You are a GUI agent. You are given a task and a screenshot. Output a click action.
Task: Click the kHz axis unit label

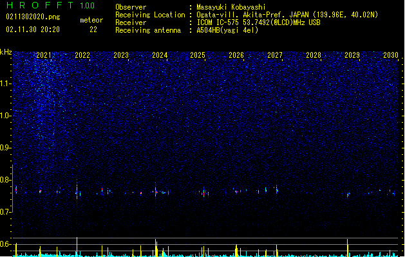pyautogui.click(x=6, y=52)
